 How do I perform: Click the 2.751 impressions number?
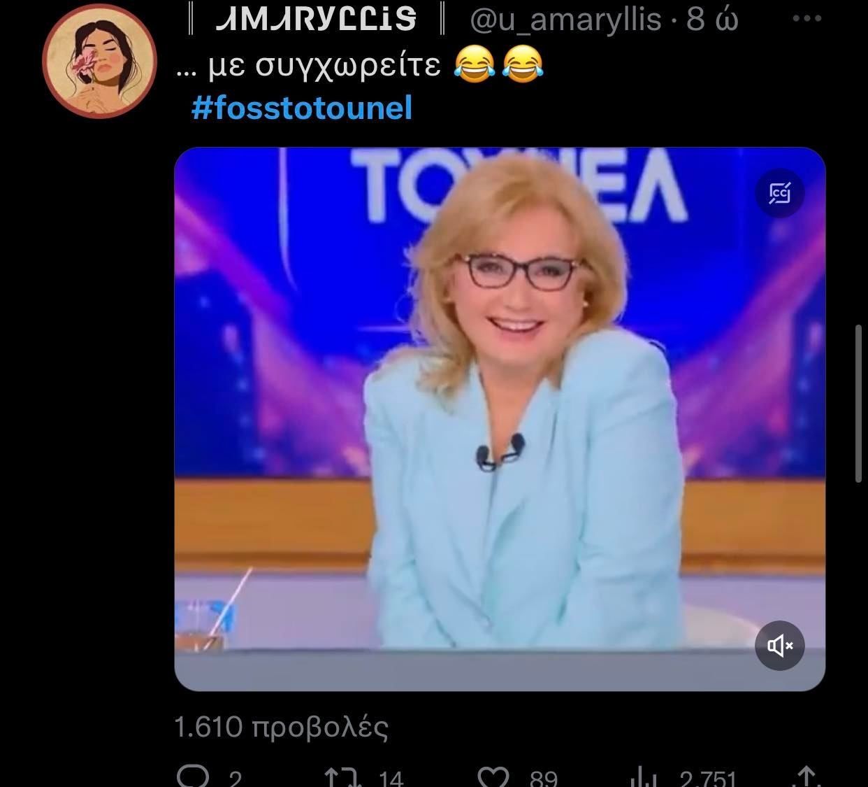pos(708,778)
